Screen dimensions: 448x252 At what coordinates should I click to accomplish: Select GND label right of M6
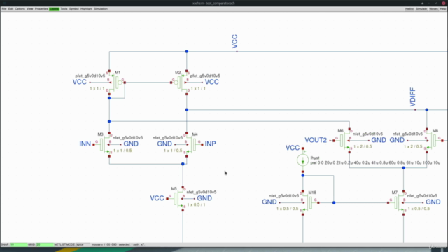coord(379,140)
